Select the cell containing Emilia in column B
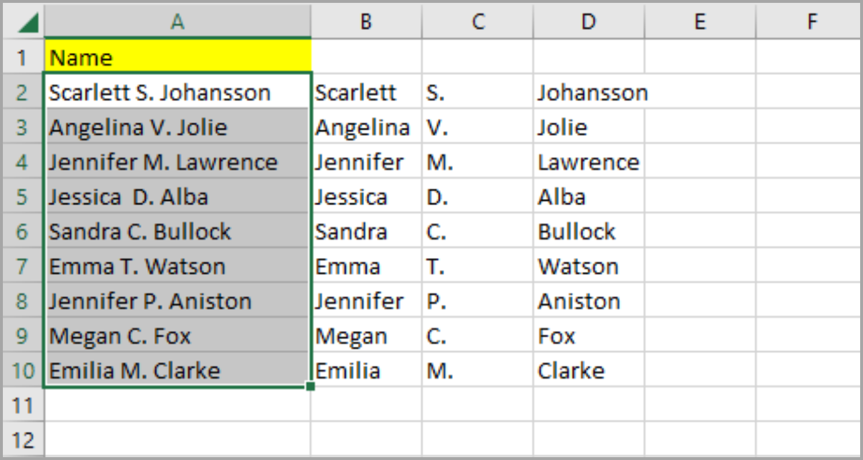This screenshot has width=863, height=460. click(366, 370)
